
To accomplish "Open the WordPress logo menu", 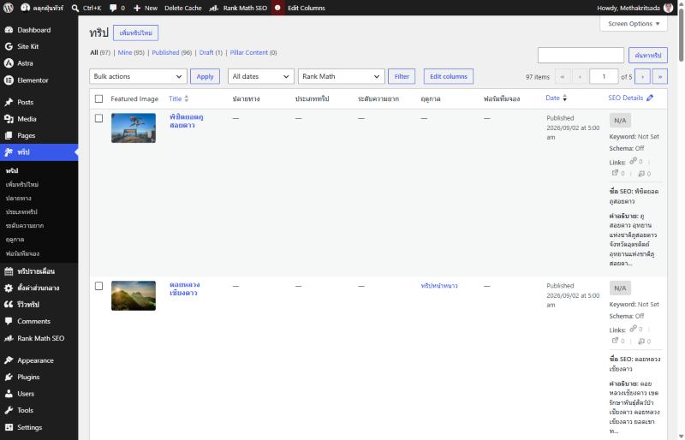I will pyautogui.click(x=9, y=8).
